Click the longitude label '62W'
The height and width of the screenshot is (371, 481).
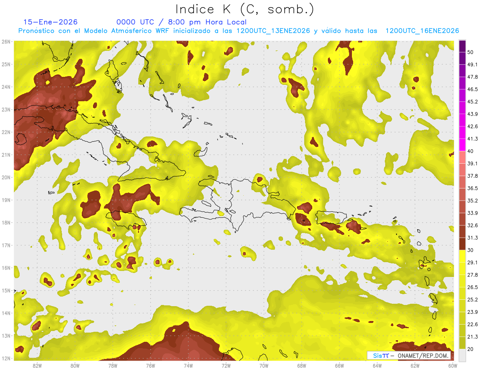tap(415, 366)
